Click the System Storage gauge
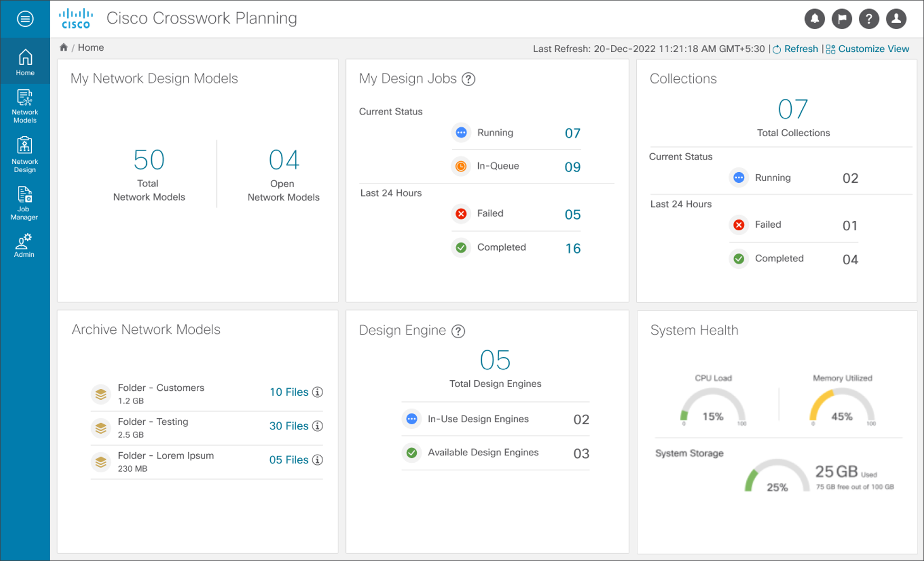924x561 pixels. 777,476
